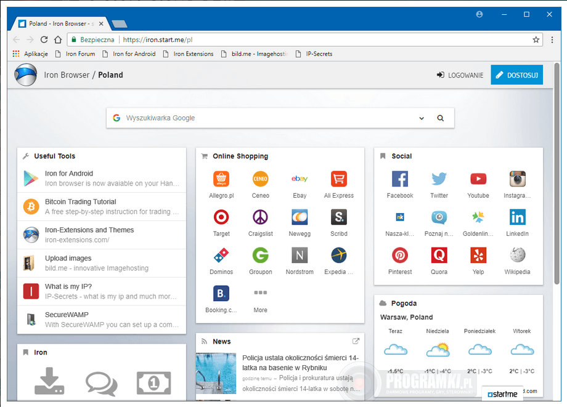Click the Ebay icon

tap(300, 179)
